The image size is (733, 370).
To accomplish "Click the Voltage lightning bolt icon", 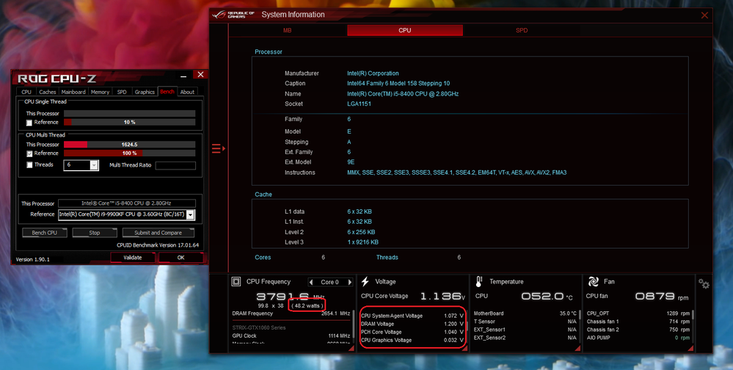I will (365, 282).
